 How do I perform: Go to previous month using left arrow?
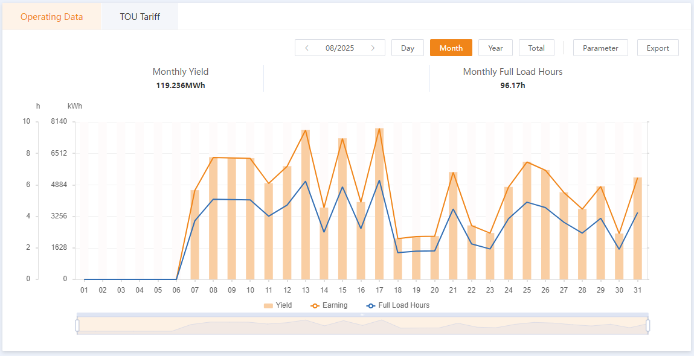[307, 48]
